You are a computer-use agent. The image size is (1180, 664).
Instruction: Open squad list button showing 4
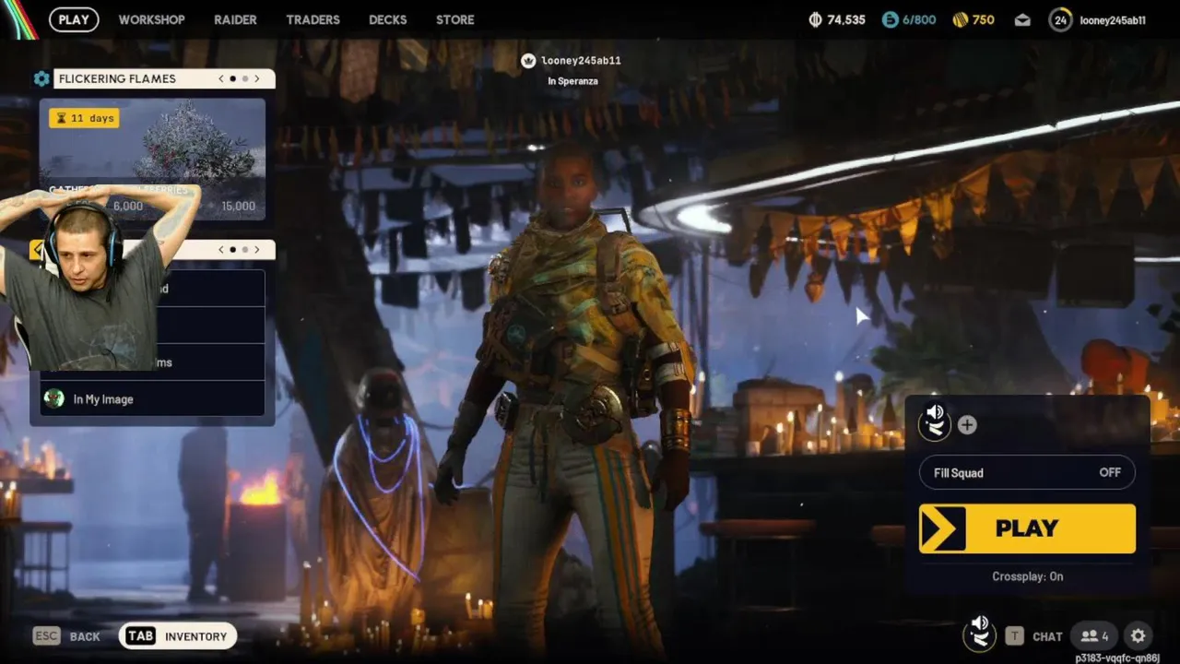coord(1094,636)
